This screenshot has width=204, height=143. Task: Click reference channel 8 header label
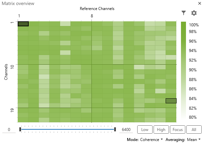point(92,16)
